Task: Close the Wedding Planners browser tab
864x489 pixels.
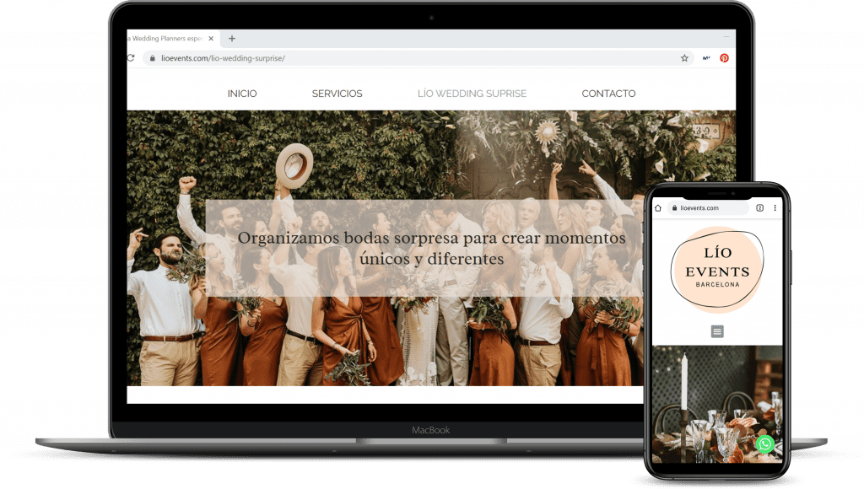Action: [211, 38]
